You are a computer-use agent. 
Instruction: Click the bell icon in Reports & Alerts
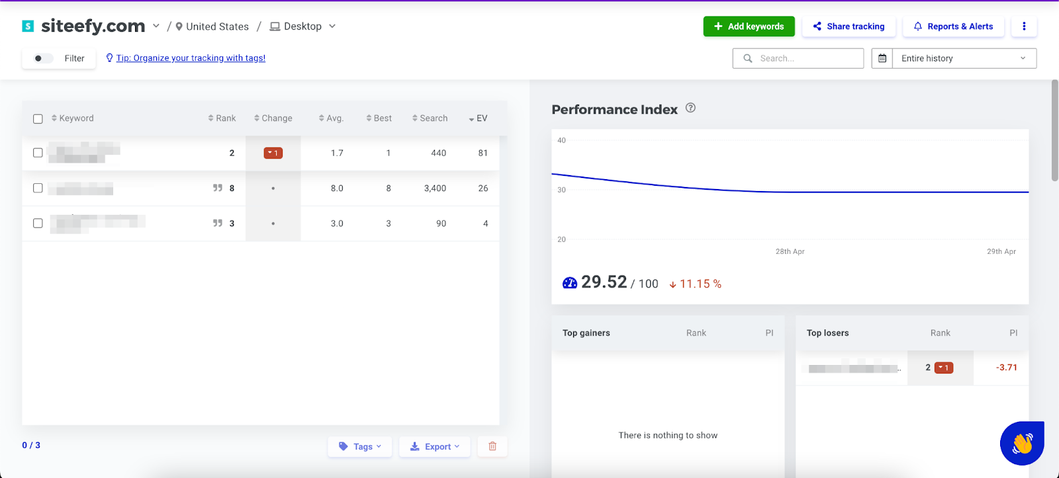(x=918, y=26)
